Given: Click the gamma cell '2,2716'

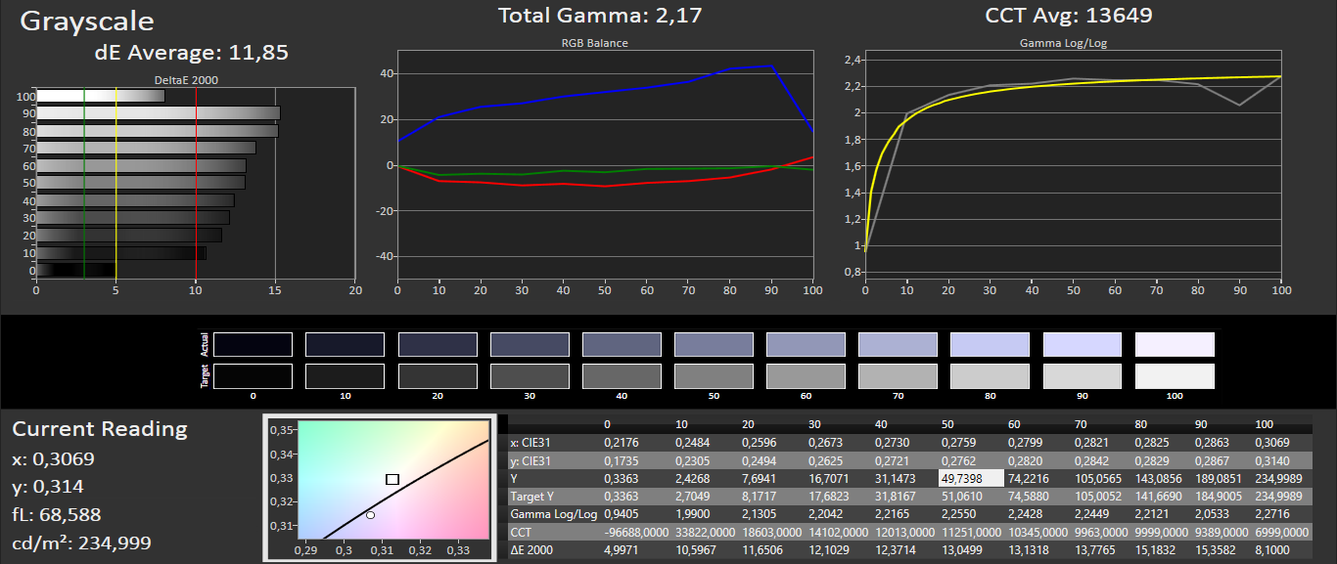Looking at the screenshot, I should point(1272,514).
